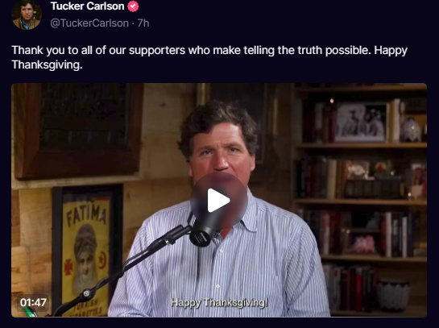Open the poster's profile avatar picture
Image resolution: width=439 pixels, height=328 pixels.
[27, 15]
